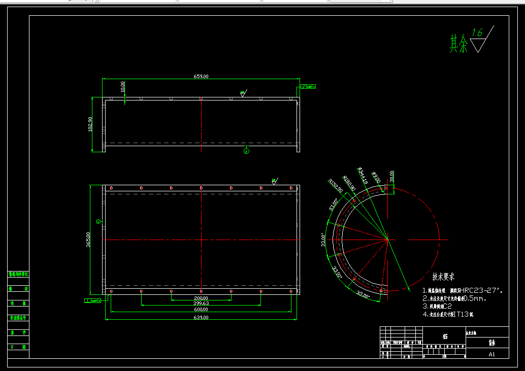
Task: Select note 3 ending with C2
Action: [437, 306]
